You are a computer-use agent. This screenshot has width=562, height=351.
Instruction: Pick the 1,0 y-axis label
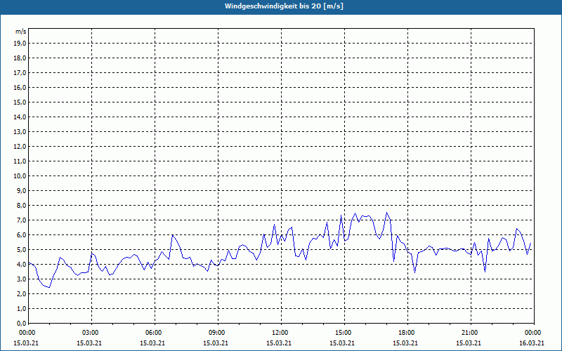(x=22, y=308)
